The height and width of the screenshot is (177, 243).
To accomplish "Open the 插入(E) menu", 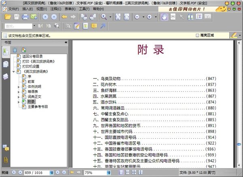I will pos(28,9).
